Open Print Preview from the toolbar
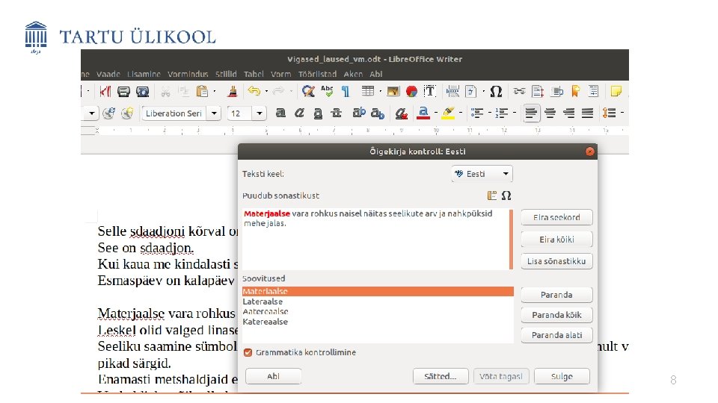 143,91
